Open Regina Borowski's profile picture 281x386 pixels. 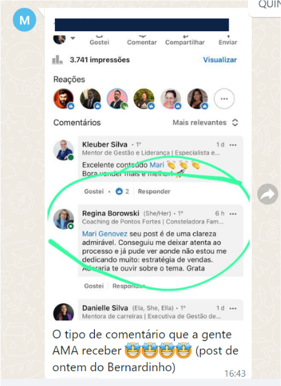tap(64, 220)
